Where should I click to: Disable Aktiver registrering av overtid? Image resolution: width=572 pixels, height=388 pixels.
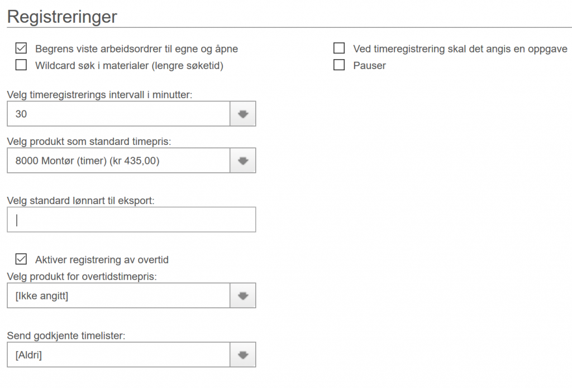[21, 259]
